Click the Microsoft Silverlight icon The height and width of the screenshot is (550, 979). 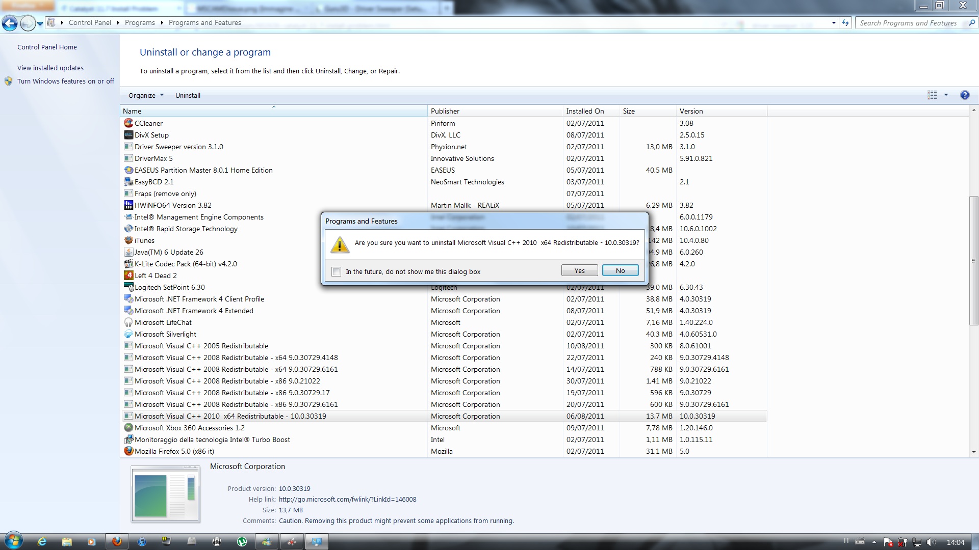128,334
